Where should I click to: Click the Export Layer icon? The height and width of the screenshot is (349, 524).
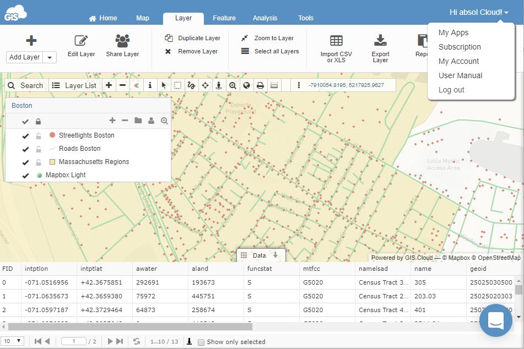380,40
